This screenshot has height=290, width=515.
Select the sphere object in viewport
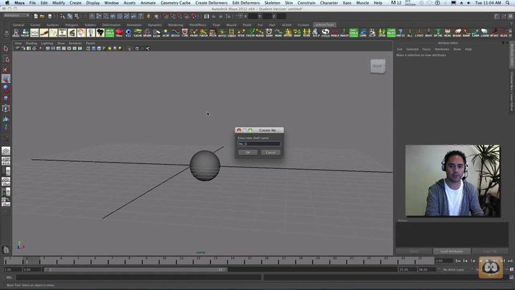pos(205,165)
